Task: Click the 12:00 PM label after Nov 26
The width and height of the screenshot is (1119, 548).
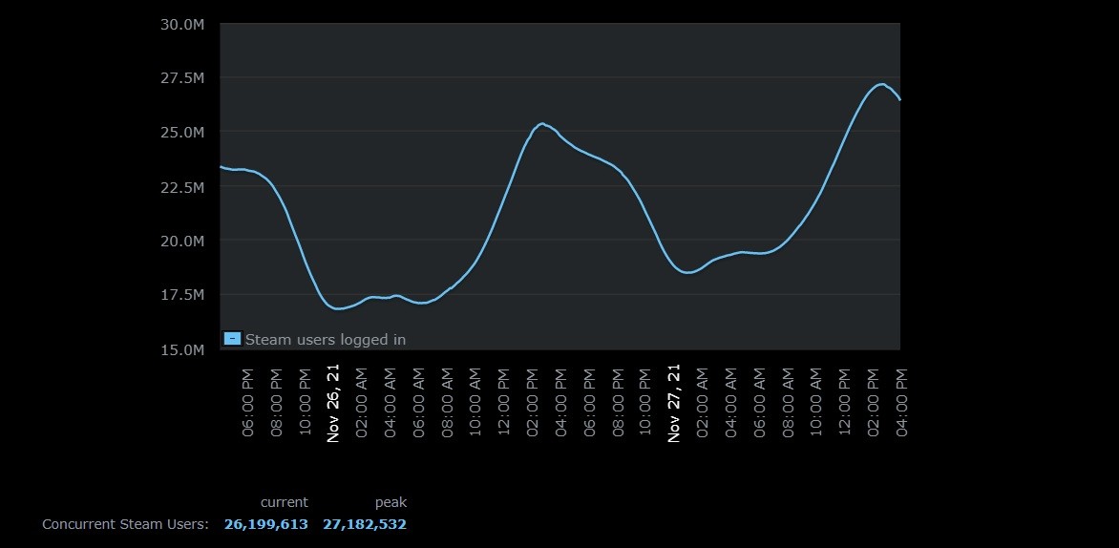Action: click(504, 403)
